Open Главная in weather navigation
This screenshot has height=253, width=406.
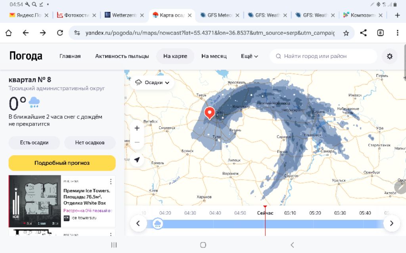point(70,56)
